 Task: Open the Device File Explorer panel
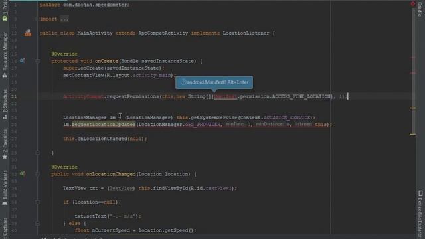coord(420,217)
